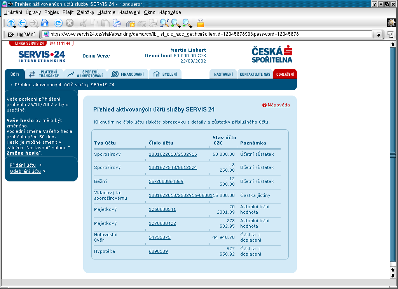Open the Nápověda menu in menu bar

tap(170, 12)
